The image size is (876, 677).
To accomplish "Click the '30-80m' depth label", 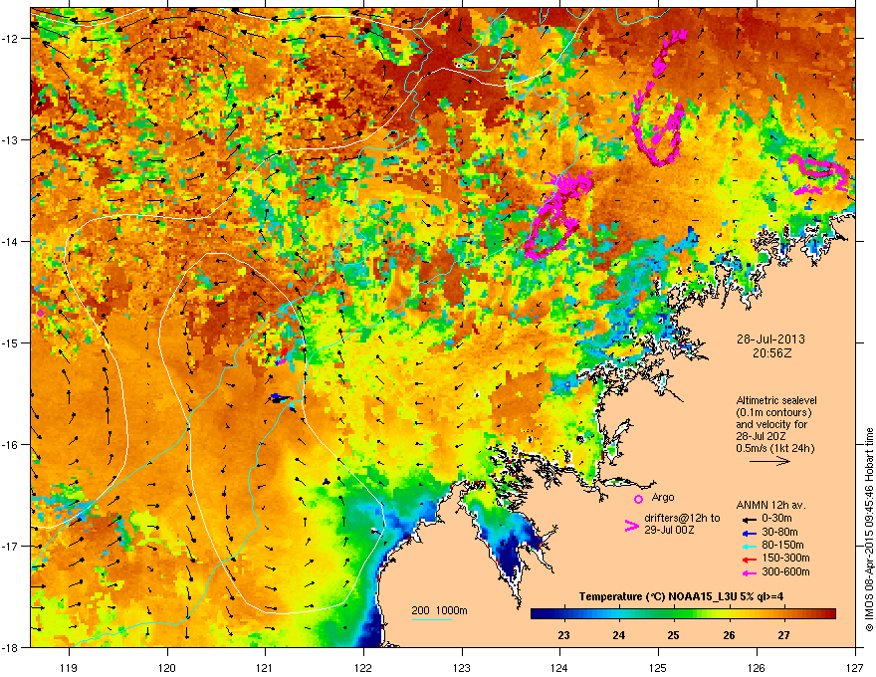I will (x=779, y=532).
